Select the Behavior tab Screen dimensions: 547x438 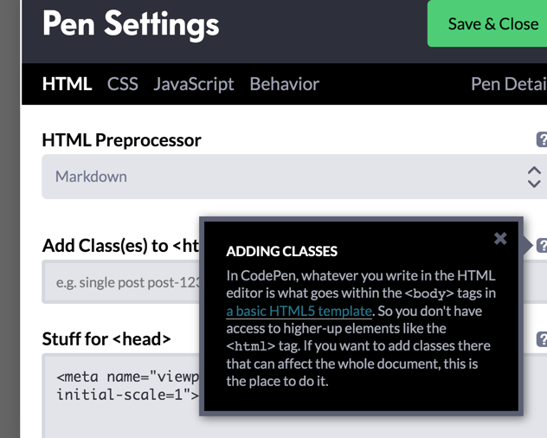click(284, 84)
